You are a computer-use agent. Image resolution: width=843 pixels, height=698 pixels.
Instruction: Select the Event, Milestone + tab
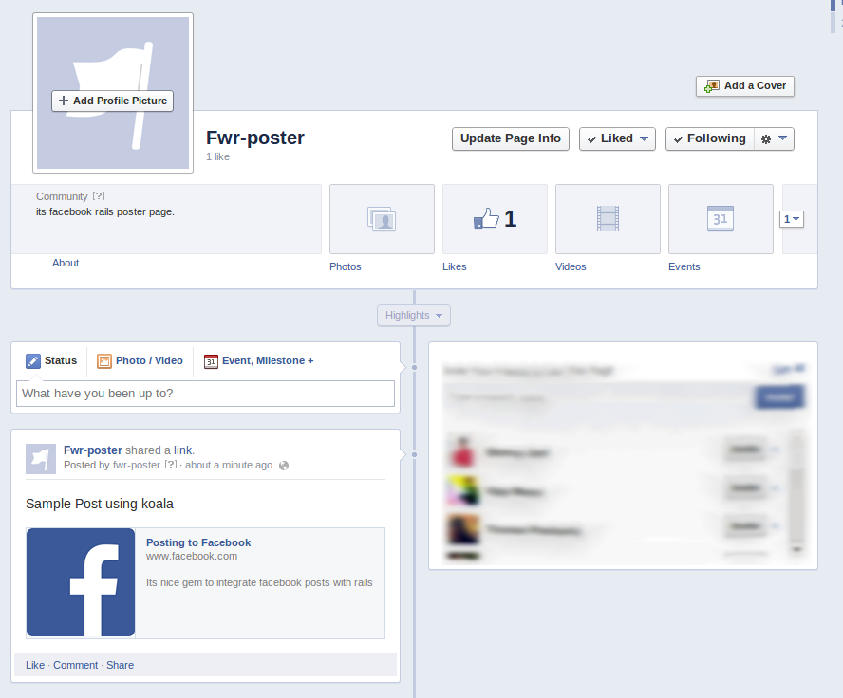258,360
